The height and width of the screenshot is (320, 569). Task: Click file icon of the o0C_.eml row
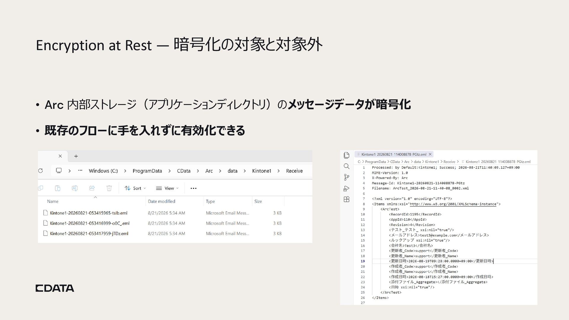pos(46,223)
